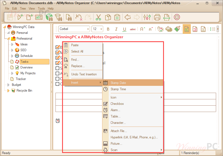Click Select All in context menu
The image size is (223, 156).
[x=83, y=51]
